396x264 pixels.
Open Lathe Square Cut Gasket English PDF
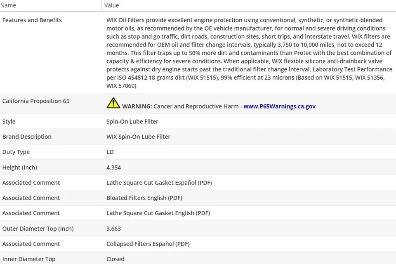click(x=158, y=213)
